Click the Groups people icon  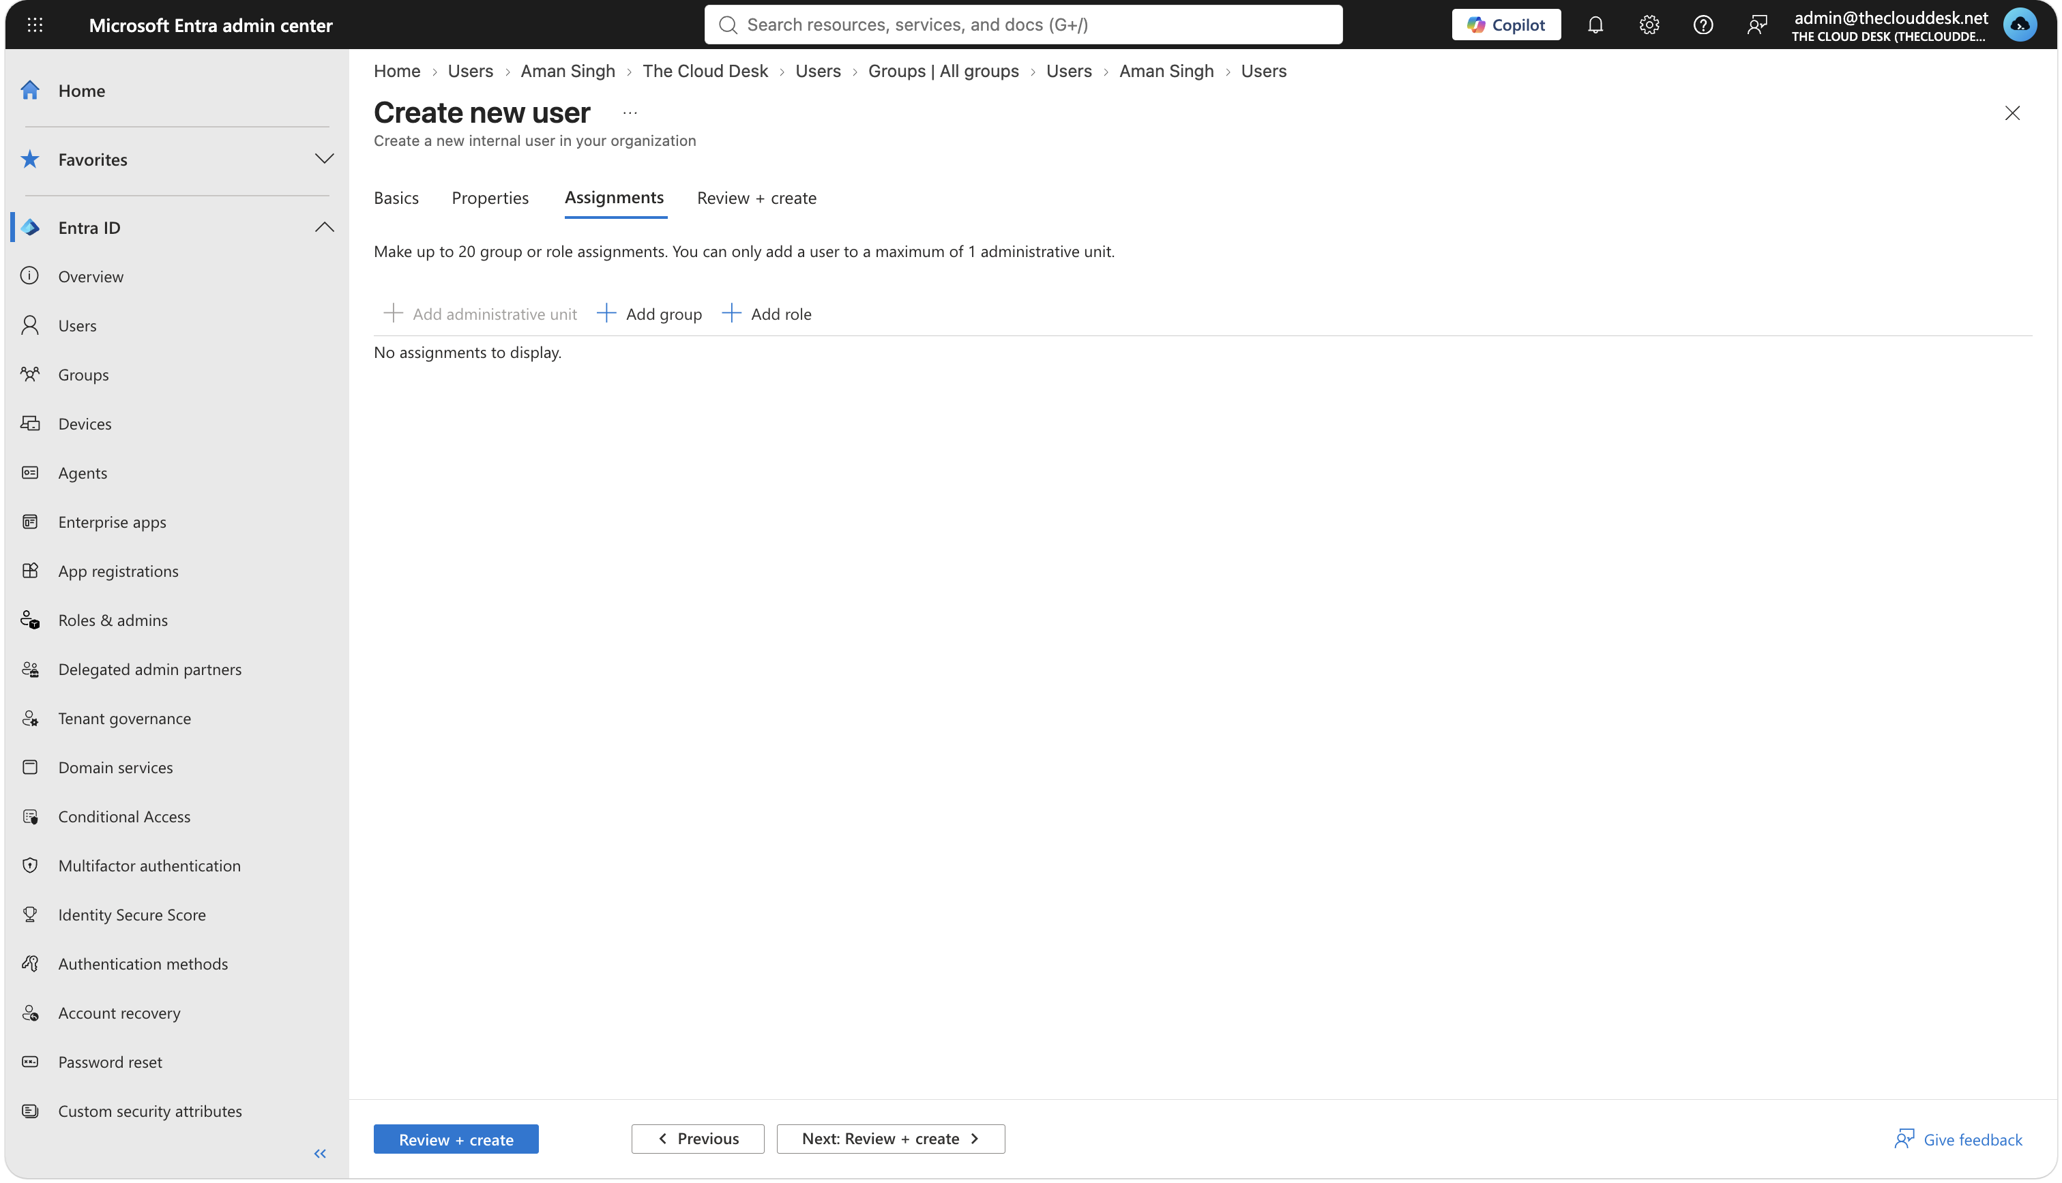pyautogui.click(x=30, y=374)
